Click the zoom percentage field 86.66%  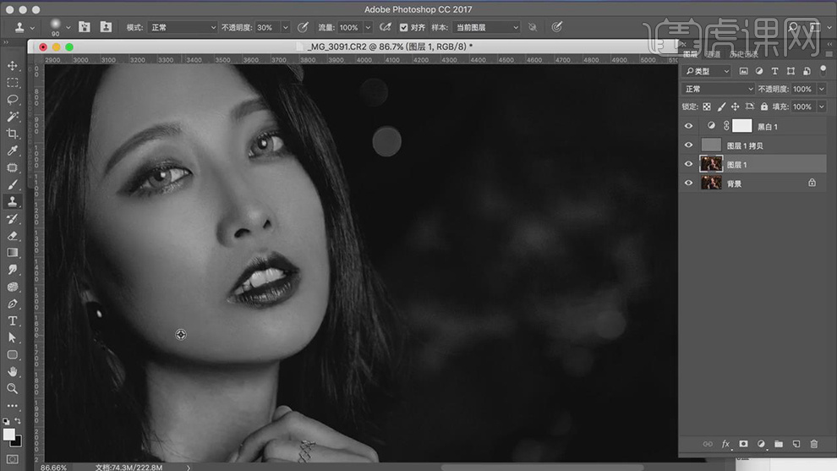[x=53, y=468]
